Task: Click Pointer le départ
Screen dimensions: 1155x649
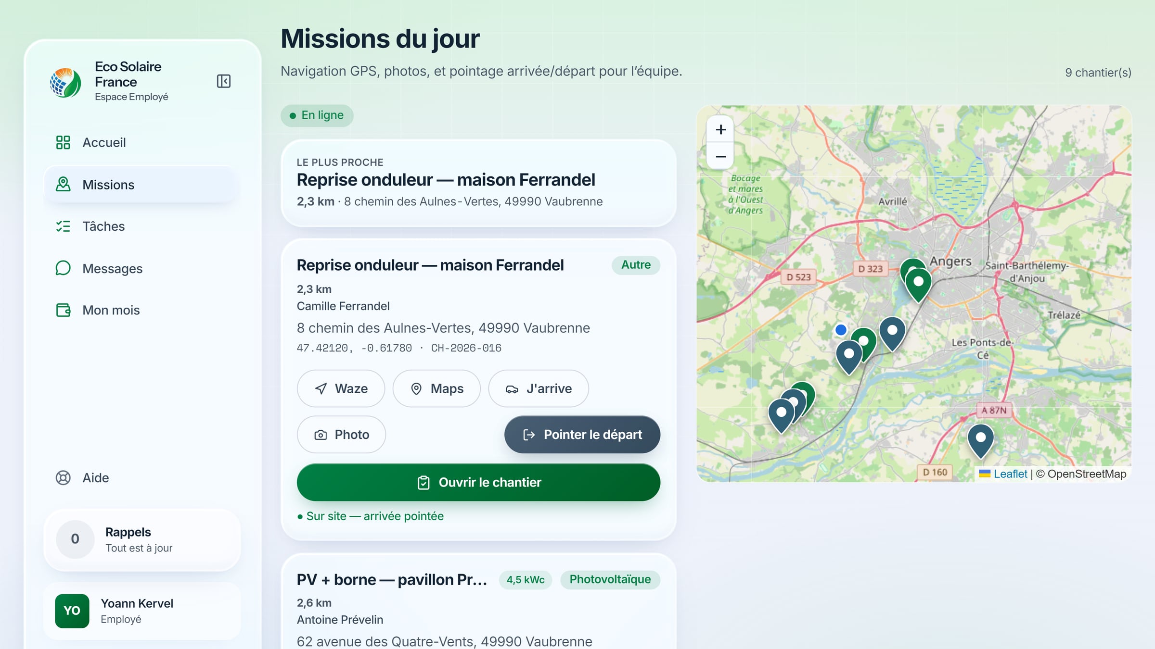Action: [x=582, y=435]
